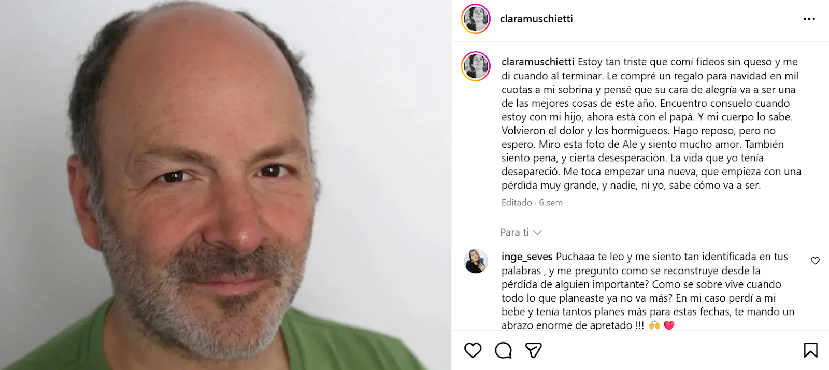Open the bold claramuschietti username in caption
The width and height of the screenshot is (829, 370).
click(538, 62)
